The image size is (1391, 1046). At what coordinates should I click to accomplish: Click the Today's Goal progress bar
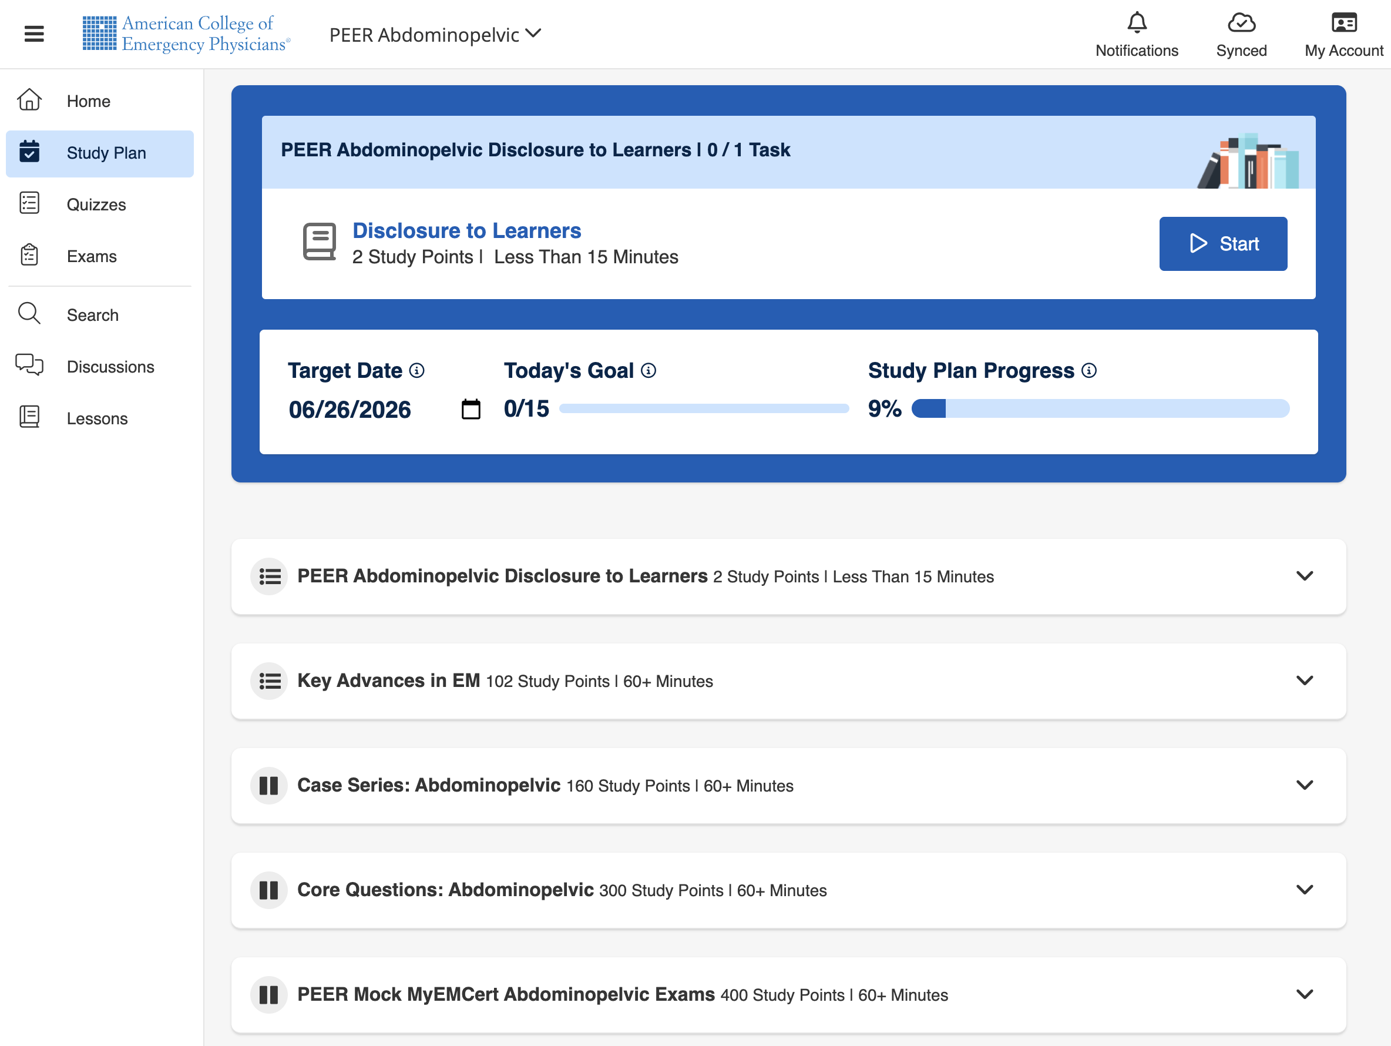point(704,409)
